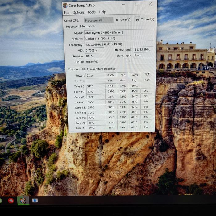This screenshot has width=216, height=216.
Task: Open the Tools menu
Action: 92,12
